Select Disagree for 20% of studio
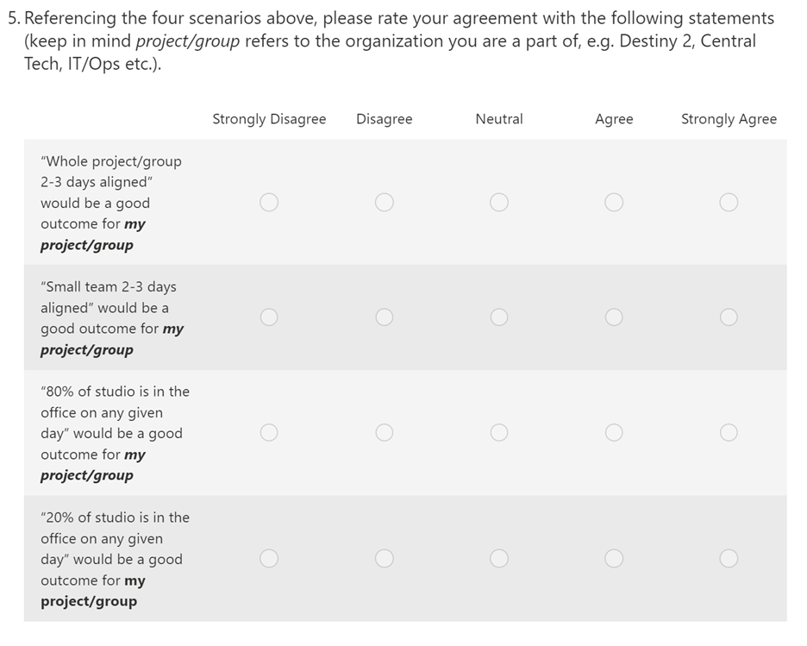Viewport: 807px width, 646px height. 385,559
